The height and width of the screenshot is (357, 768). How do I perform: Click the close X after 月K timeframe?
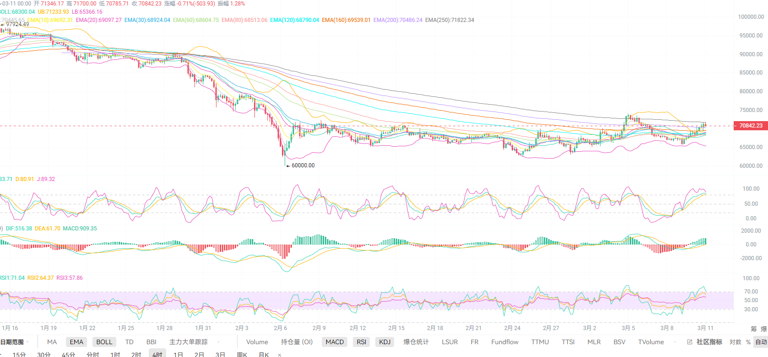(x=280, y=355)
